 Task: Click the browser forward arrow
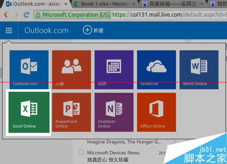tap(16, 15)
